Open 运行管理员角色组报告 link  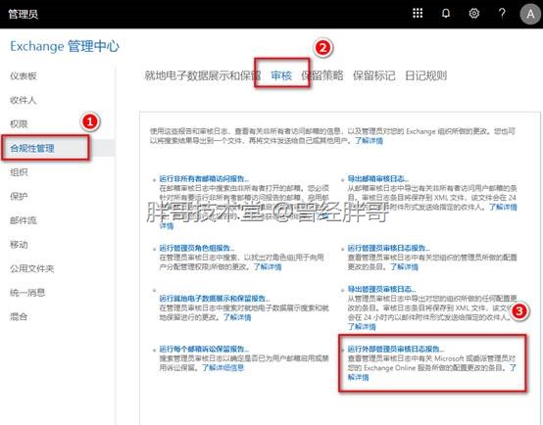[x=197, y=248]
